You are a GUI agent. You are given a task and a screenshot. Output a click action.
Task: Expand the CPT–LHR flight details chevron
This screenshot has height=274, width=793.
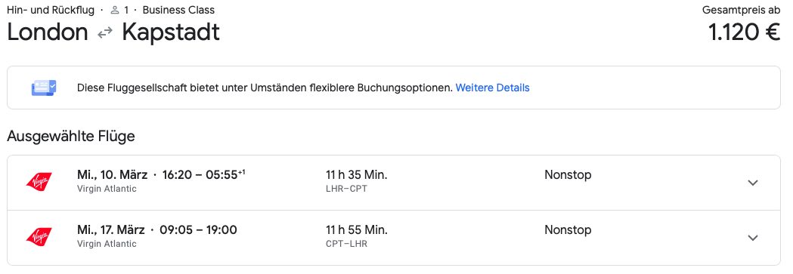click(x=753, y=238)
